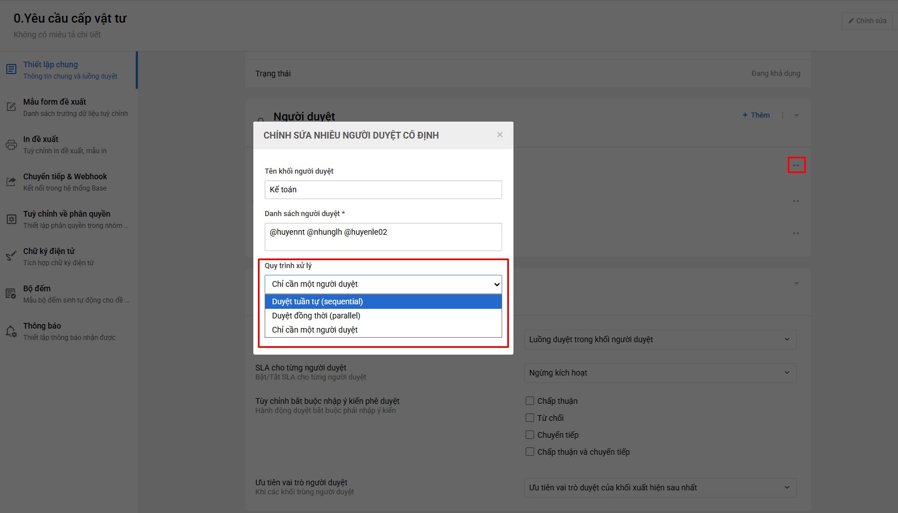
Task: Open Thiết lập chung settings icon
Action: [x=11, y=70]
